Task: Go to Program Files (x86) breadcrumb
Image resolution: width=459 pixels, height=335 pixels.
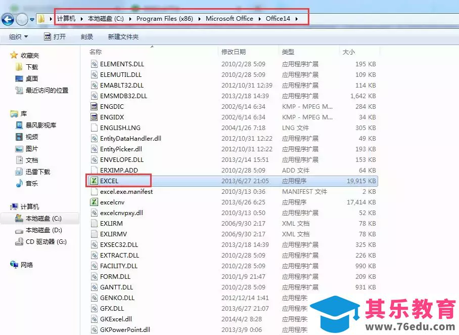Action: pyautogui.click(x=164, y=18)
